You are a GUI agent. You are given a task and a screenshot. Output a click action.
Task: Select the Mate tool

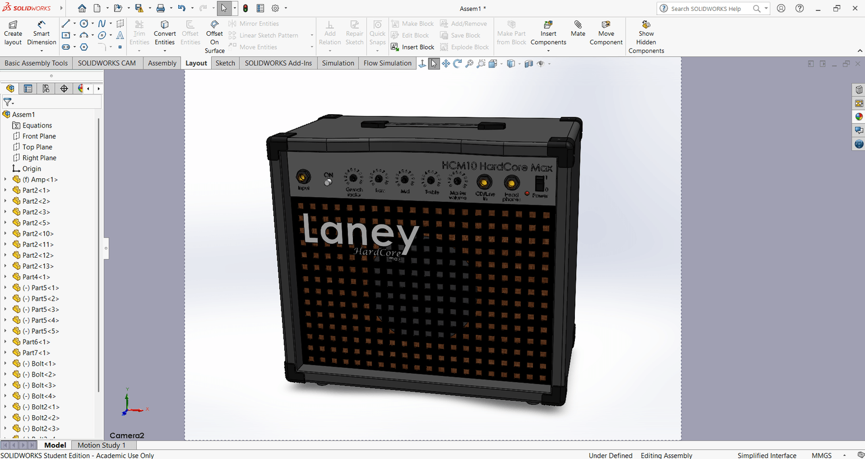coord(578,29)
